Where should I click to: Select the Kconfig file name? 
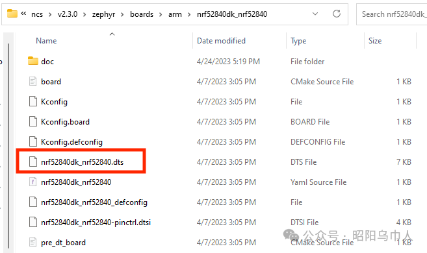click(54, 102)
